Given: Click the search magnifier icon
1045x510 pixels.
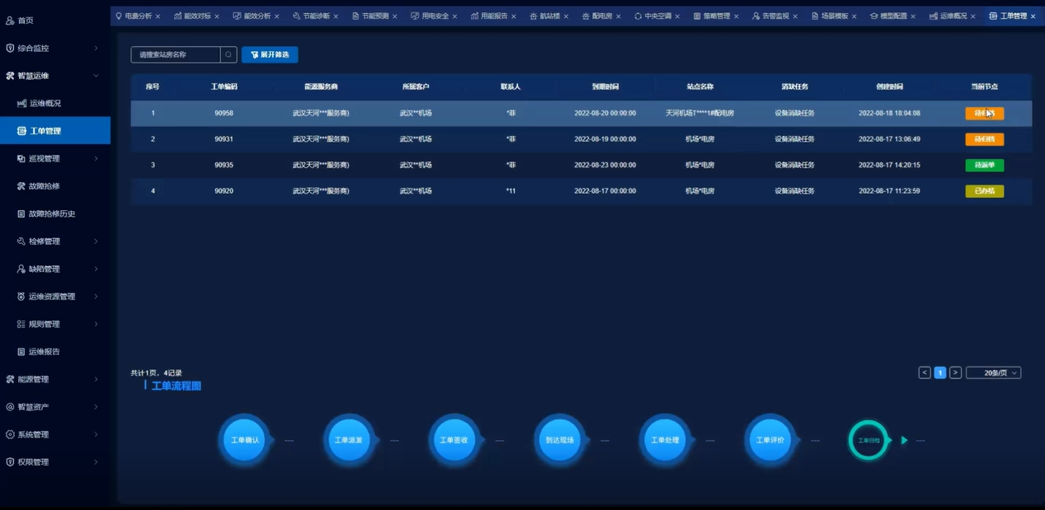Looking at the screenshot, I should [x=228, y=54].
